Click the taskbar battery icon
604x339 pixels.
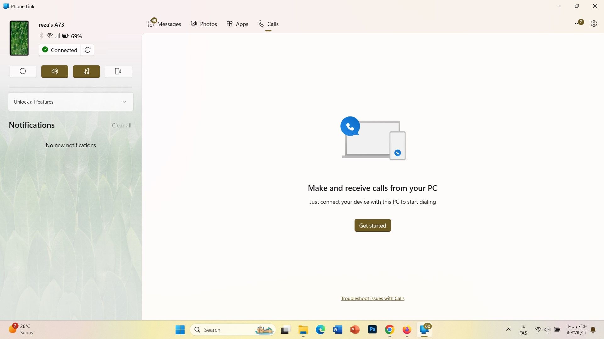pos(557,330)
